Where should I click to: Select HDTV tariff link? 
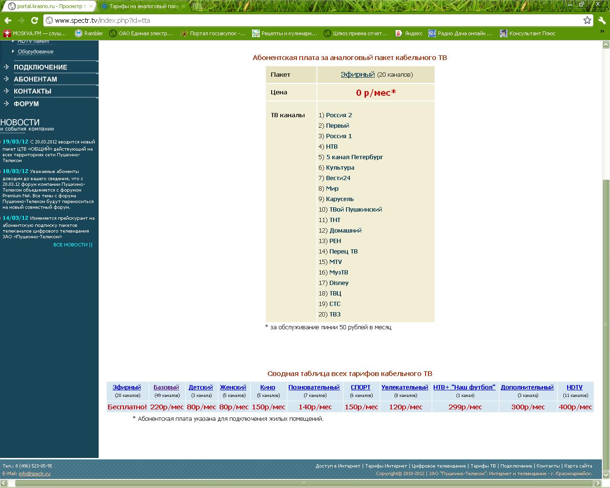coord(575,387)
